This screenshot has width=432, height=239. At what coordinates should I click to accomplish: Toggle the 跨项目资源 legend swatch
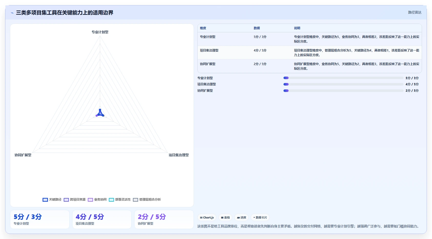pos(66,200)
